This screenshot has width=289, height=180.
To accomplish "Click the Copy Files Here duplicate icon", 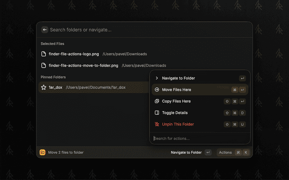I will click(x=157, y=101).
